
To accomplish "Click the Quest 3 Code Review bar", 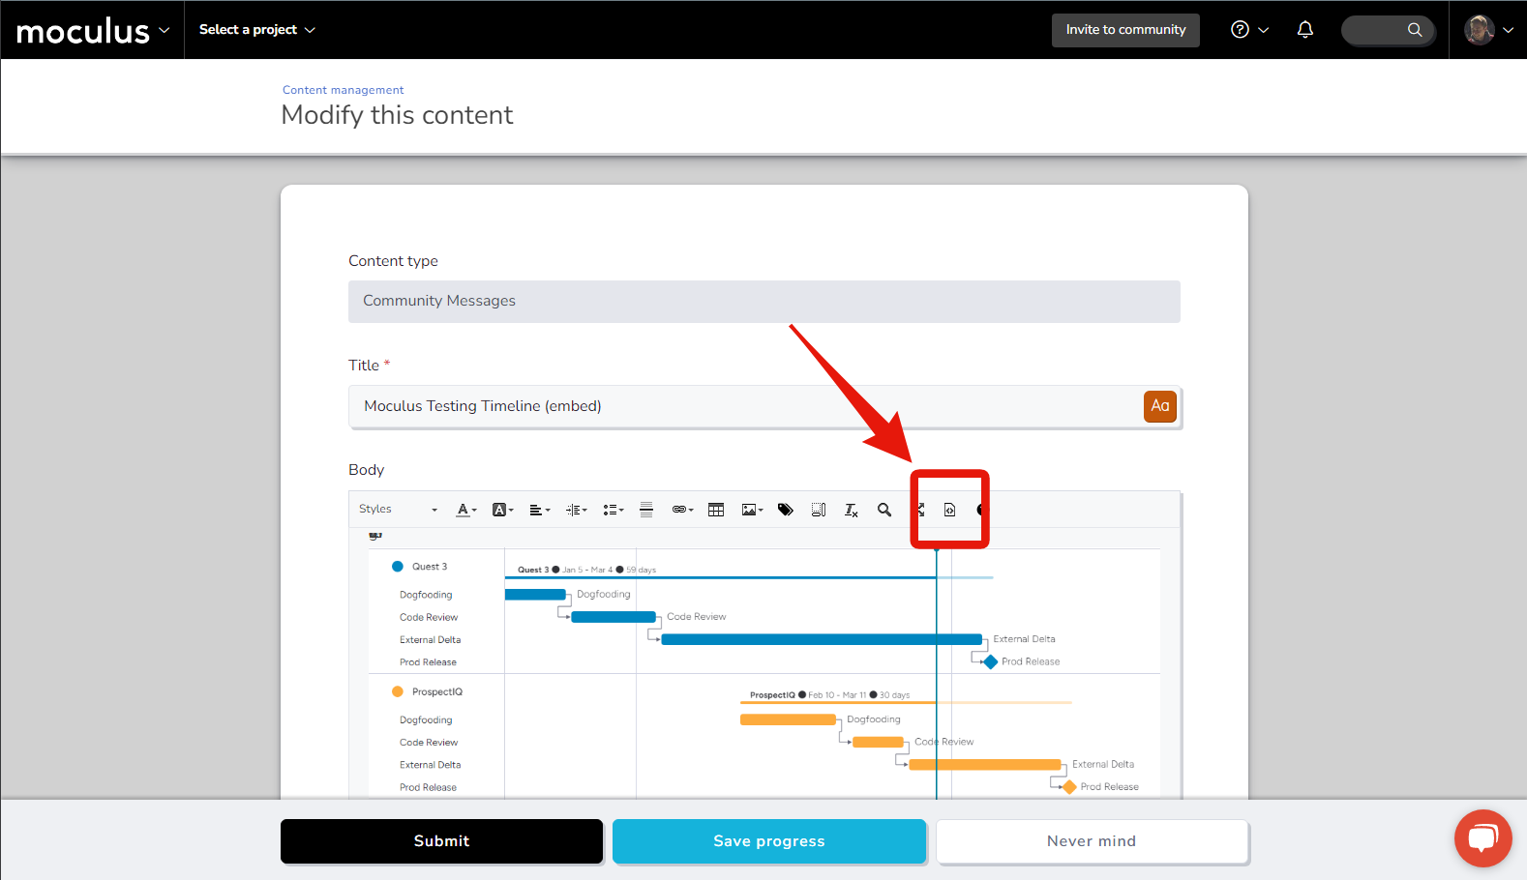I will click(614, 617).
